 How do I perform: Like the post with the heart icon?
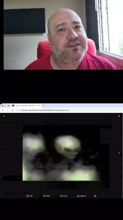(x=64, y=196)
